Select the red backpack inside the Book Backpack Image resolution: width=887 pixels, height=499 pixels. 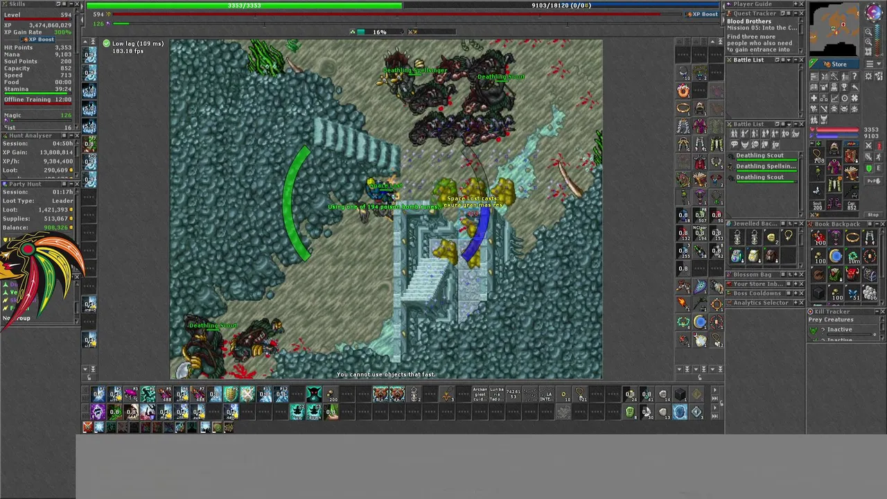tap(852, 274)
